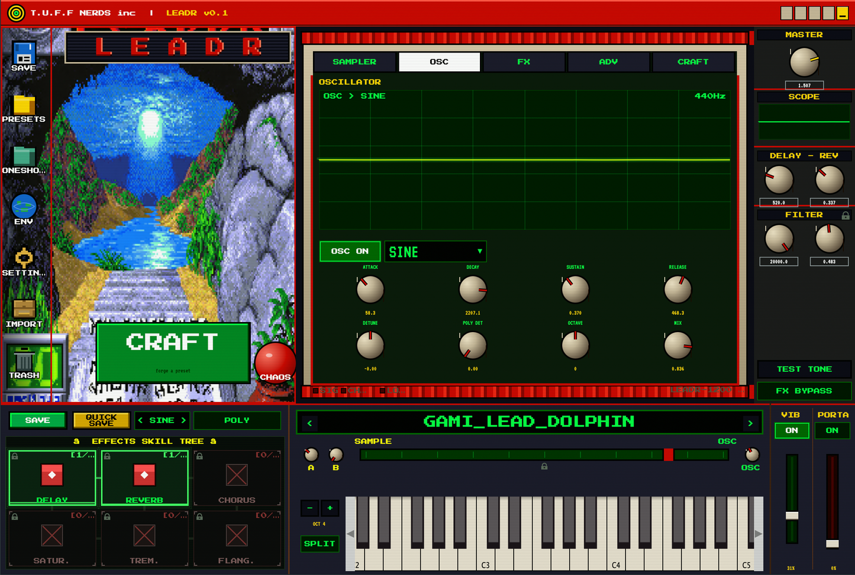
Task: Click the RELEASE knob
Action: (x=678, y=290)
